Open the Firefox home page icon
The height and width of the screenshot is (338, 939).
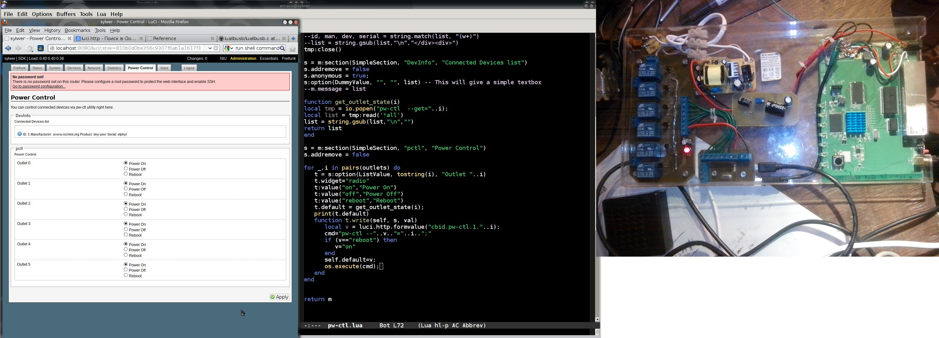[x=292, y=48]
